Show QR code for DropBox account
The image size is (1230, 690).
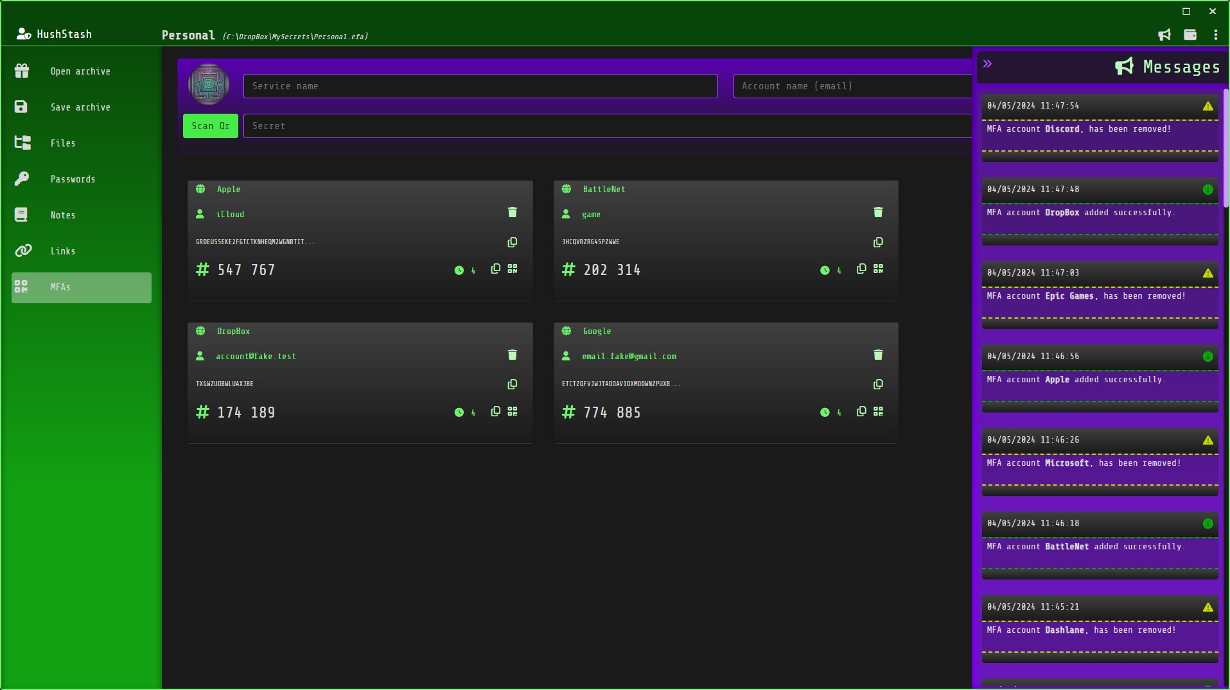(513, 411)
